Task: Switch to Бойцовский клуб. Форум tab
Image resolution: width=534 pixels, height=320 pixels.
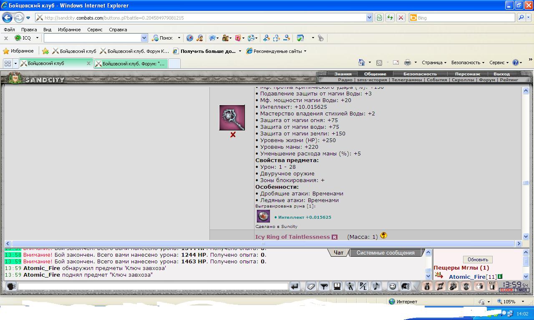Action: click(x=131, y=63)
